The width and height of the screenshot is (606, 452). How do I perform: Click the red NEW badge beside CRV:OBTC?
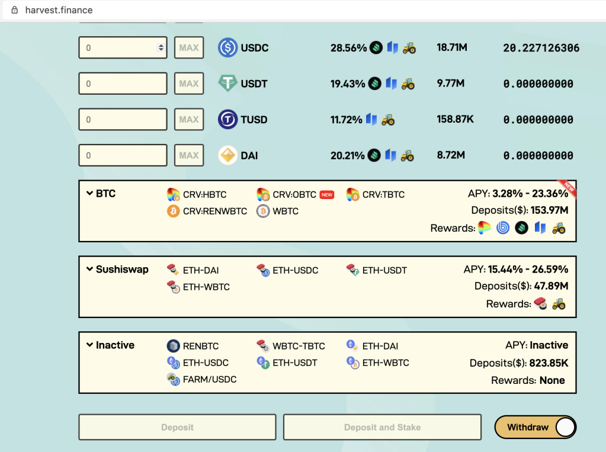[327, 195]
